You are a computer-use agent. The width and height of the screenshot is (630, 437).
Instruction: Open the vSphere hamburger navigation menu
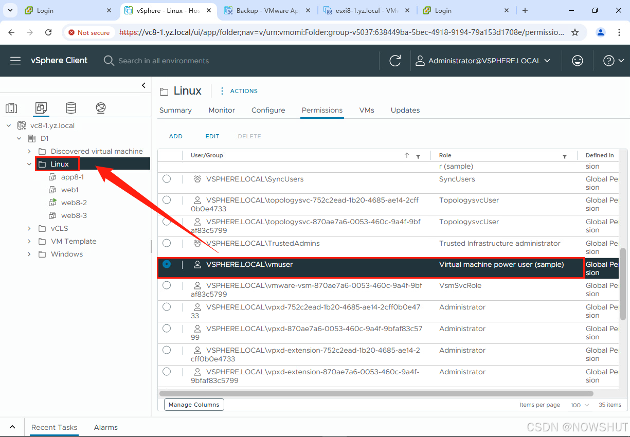point(15,61)
